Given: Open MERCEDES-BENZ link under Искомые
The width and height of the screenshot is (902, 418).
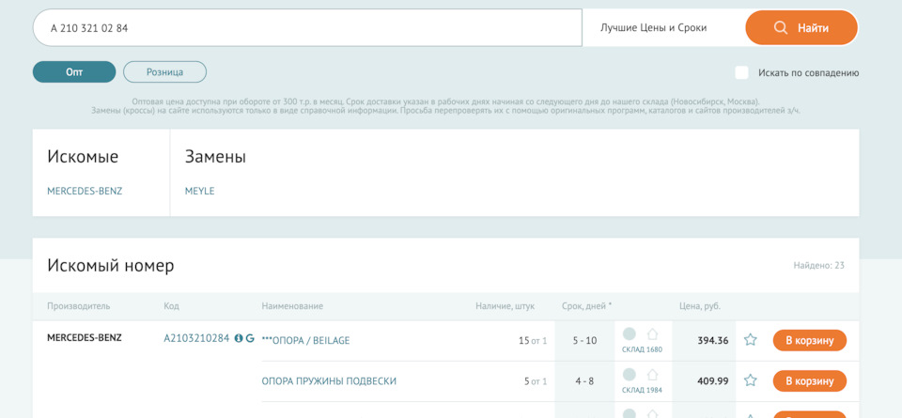Looking at the screenshot, I should pyautogui.click(x=85, y=192).
